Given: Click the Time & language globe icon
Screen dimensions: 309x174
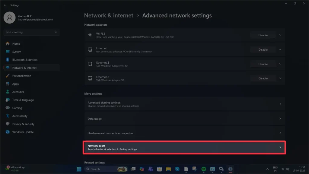Looking at the screenshot, I should click(8, 100).
